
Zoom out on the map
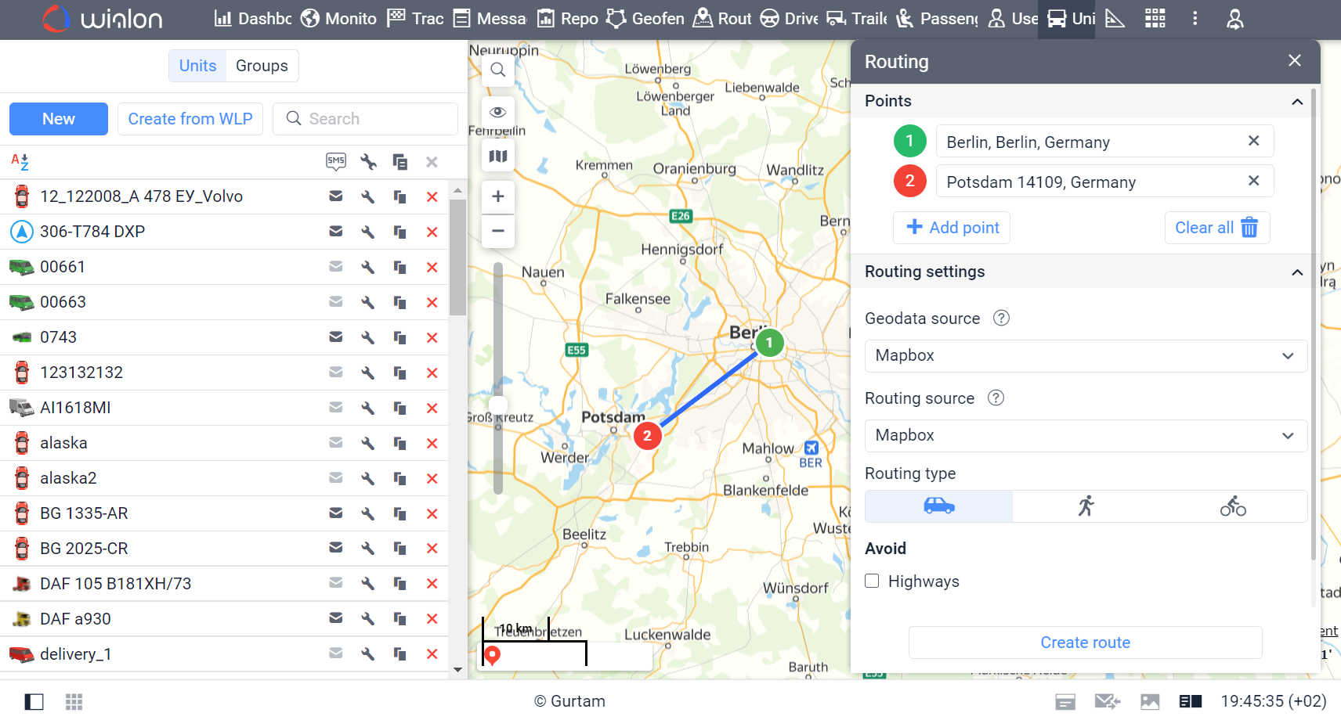(x=498, y=231)
